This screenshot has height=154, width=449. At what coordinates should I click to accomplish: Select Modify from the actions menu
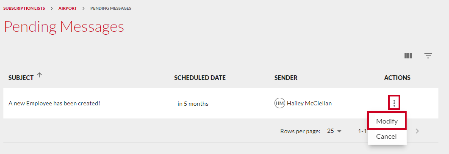[x=387, y=121]
